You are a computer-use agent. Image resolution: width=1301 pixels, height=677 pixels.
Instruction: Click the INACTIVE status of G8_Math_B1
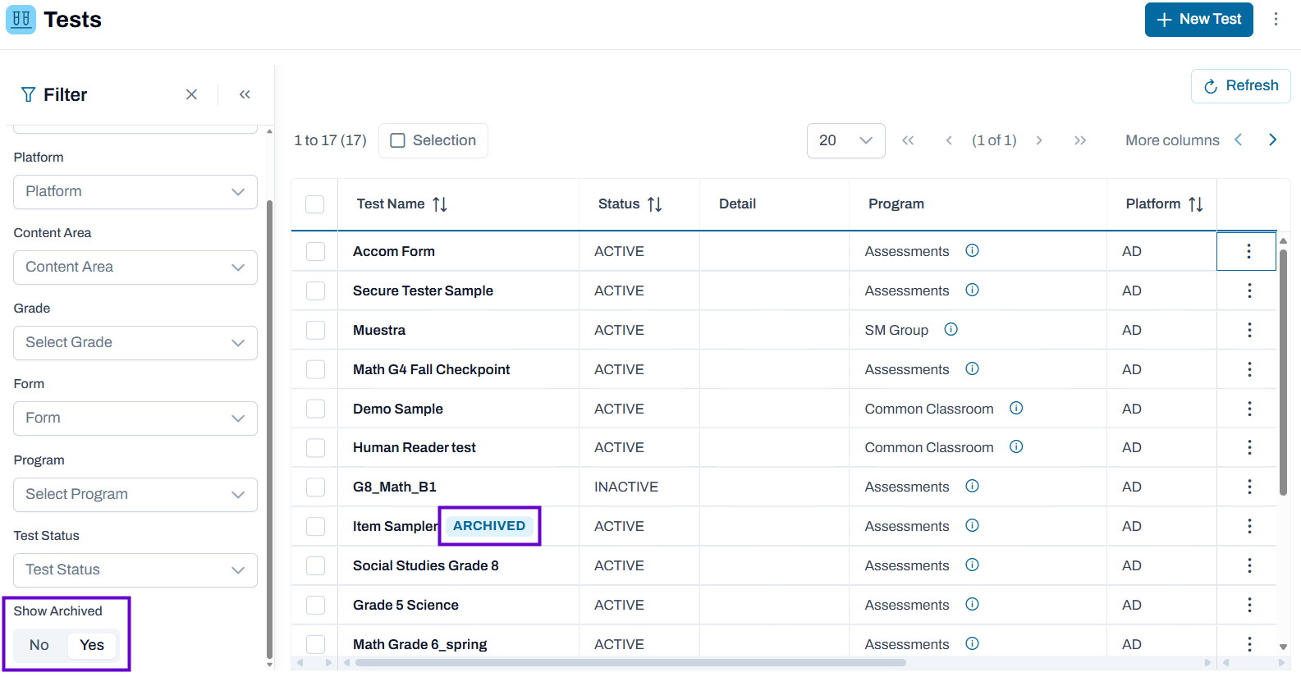[x=626, y=487]
